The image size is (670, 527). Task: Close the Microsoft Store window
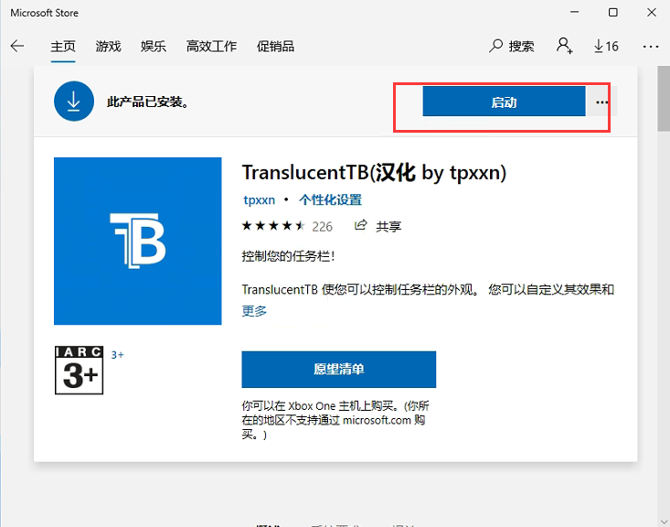651,13
